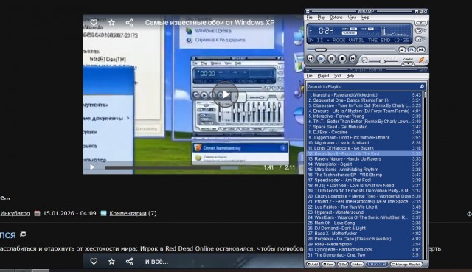The height and width of the screenshot is (272, 472).
Task: Open the Инкубатор link
Action: [x=15, y=213]
